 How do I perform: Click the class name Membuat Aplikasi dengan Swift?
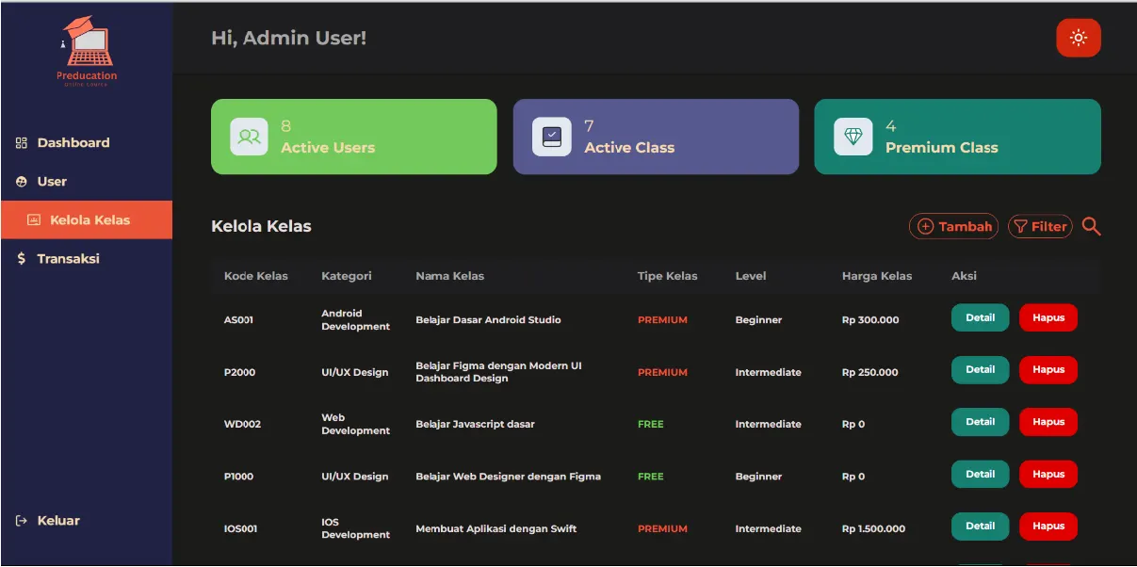tap(496, 528)
